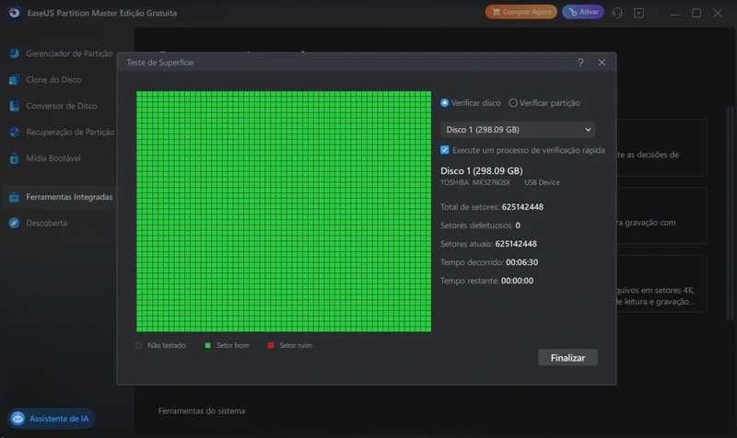The height and width of the screenshot is (438, 737).
Task: Click the Ferramentas Integradas sidebar icon
Action: (14, 197)
